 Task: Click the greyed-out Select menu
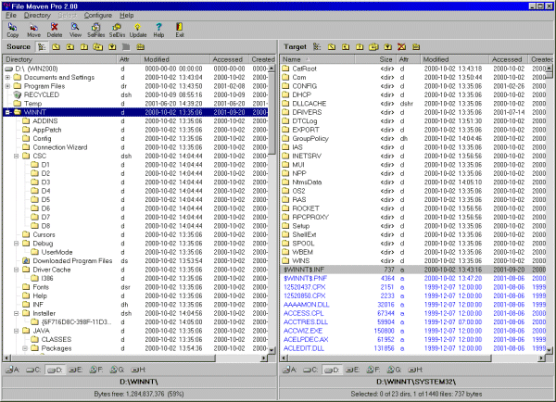[x=68, y=15]
